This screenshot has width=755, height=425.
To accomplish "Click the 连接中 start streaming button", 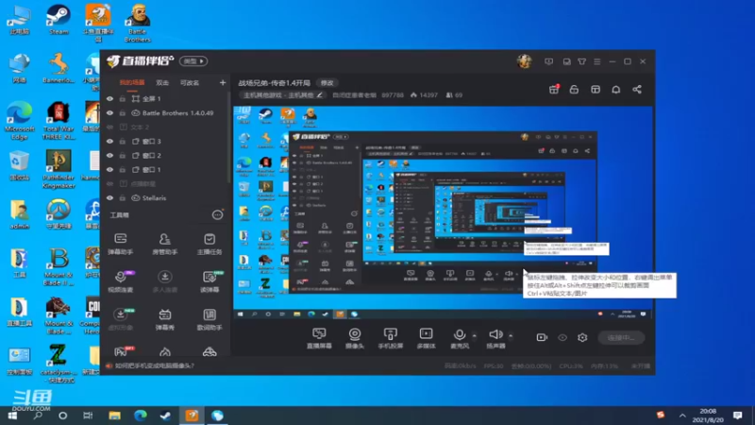I will [x=621, y=337].
